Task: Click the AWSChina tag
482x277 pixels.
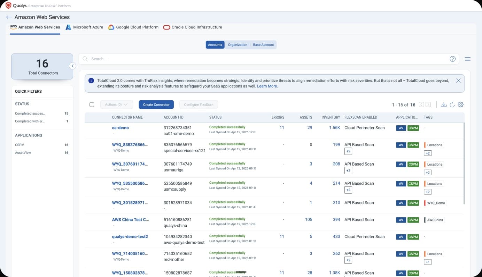Action: [434, 220]
